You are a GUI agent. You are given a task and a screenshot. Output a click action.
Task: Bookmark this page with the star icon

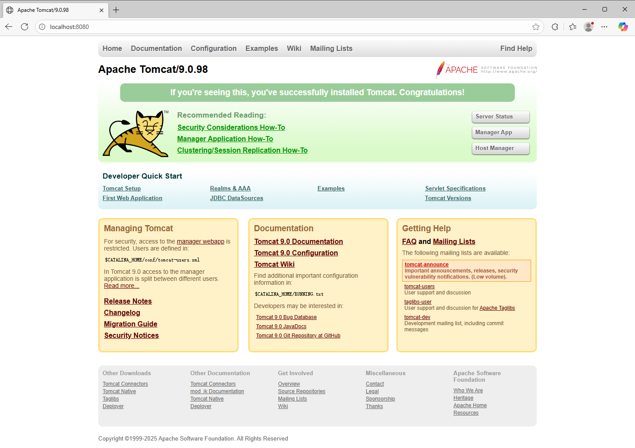(536, 27)
